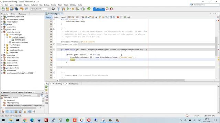Expand the Test Packages node
The image size is (220, 123).
[4, 45]
